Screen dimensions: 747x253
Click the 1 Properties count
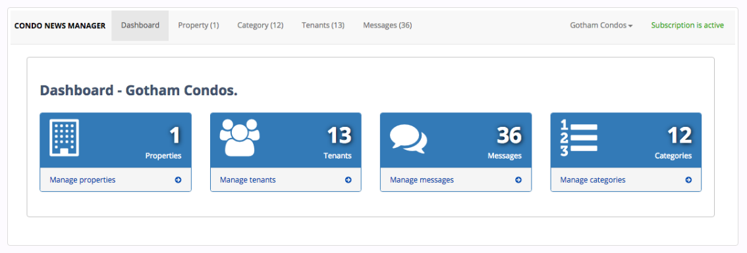coord(176,135)
